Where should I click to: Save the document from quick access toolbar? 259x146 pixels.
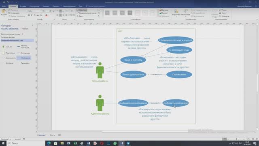(x=4, y=2)
